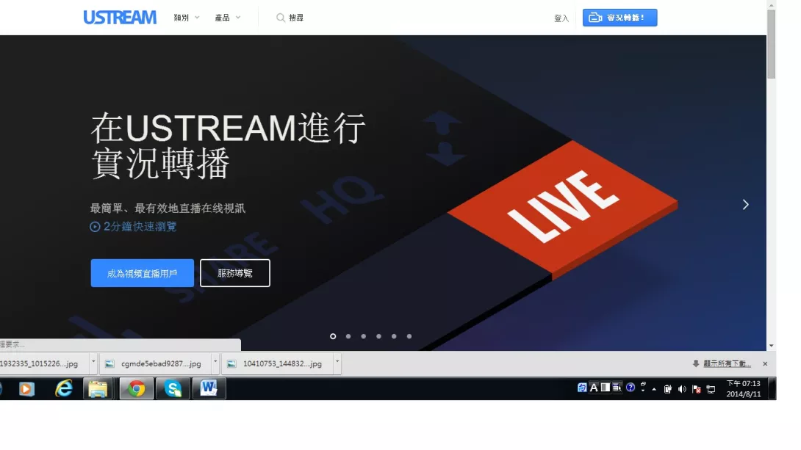Image resolution: width=801 pixels, height=450 pixels.
Task: Play the 2分鐘快速瀏覽 quick tour
Action: coord(133,227)
